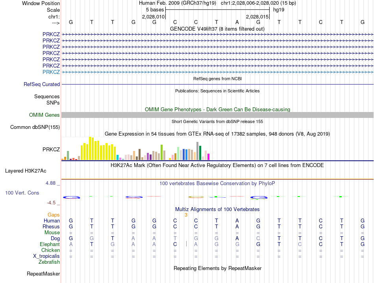374x283 pixels.
Task: Click the -4.5 PhyloP lower limit value
Action: tap(51, 203)
